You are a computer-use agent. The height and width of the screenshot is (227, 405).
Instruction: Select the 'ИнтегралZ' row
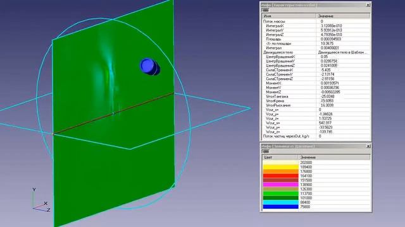[x=316, y=35]
